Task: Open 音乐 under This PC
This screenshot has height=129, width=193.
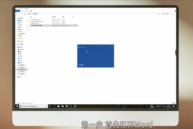Action: click(x=20, y=61)
